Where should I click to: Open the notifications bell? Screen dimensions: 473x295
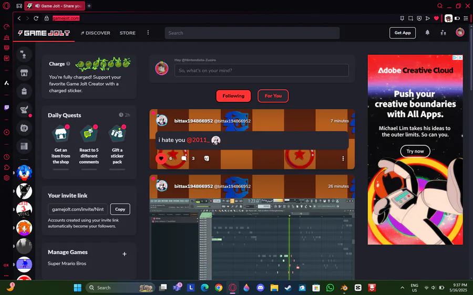click(427, 33)
